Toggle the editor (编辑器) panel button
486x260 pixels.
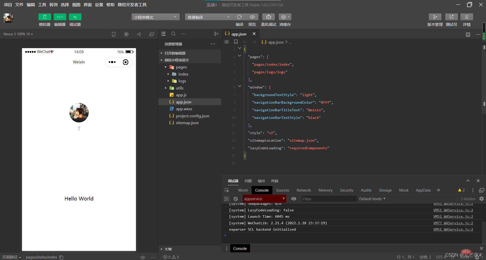[60, 17]
